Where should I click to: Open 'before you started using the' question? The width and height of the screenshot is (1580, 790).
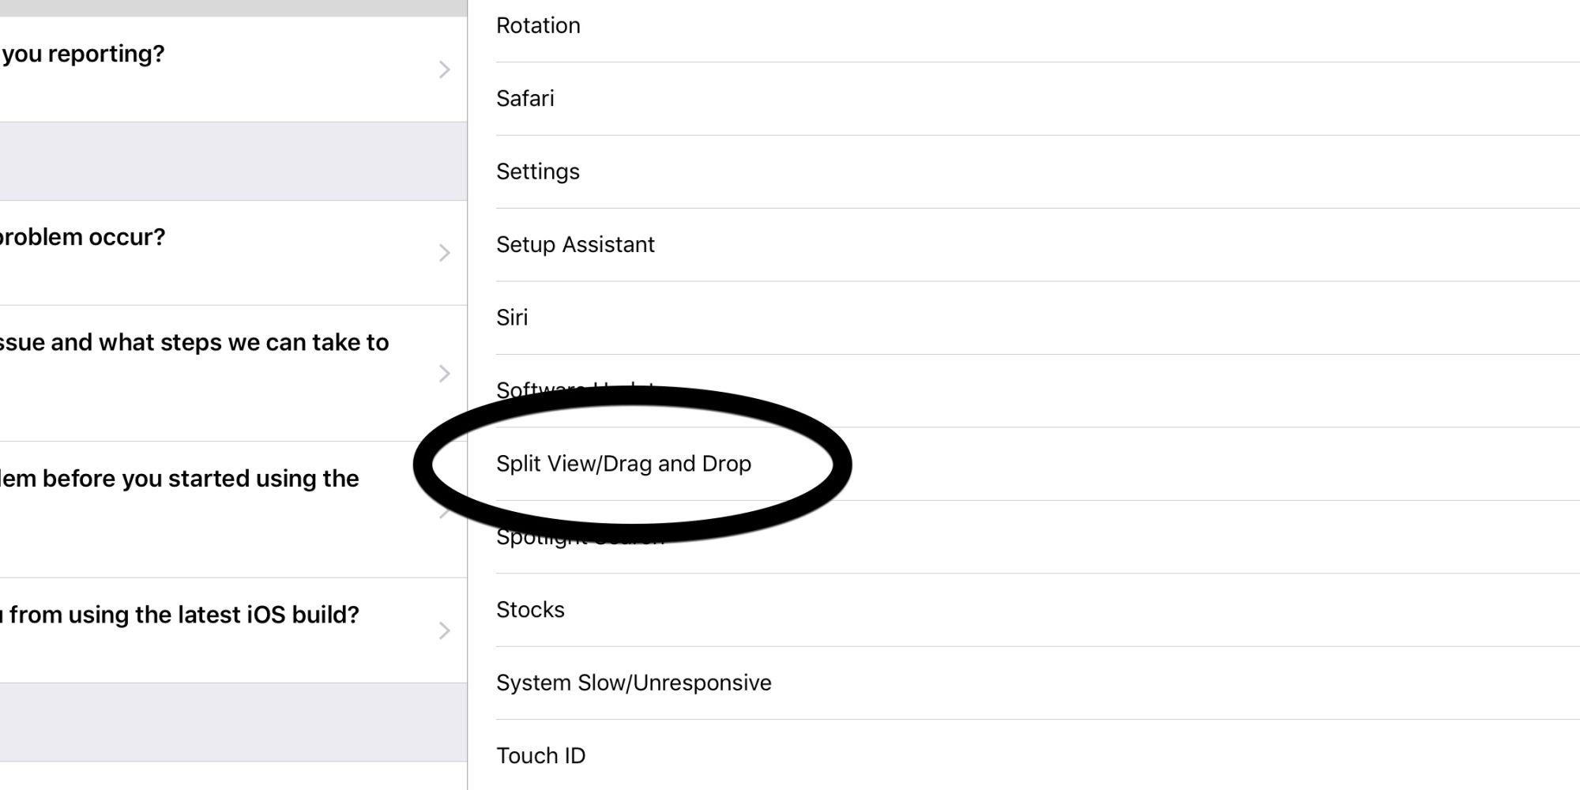179,479
